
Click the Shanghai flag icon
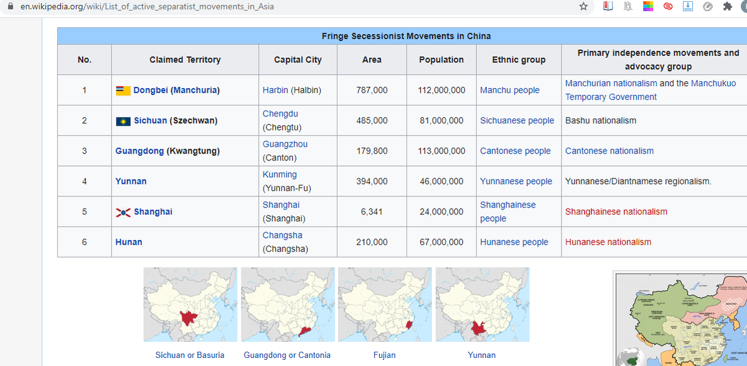coord(123,213)
